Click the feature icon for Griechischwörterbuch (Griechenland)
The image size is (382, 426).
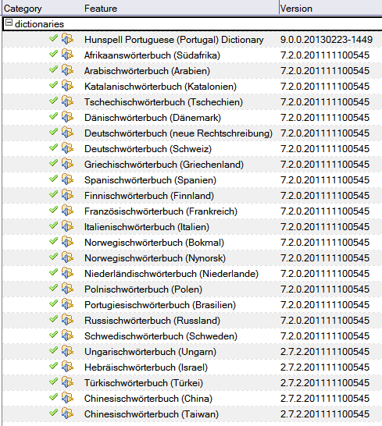click(67, 164)
